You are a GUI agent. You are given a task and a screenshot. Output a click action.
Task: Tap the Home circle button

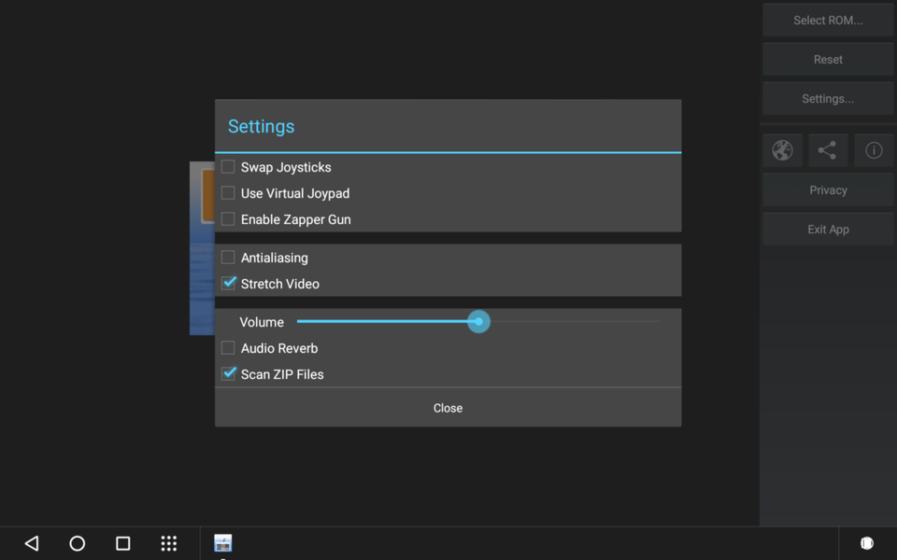pos(77,543)
